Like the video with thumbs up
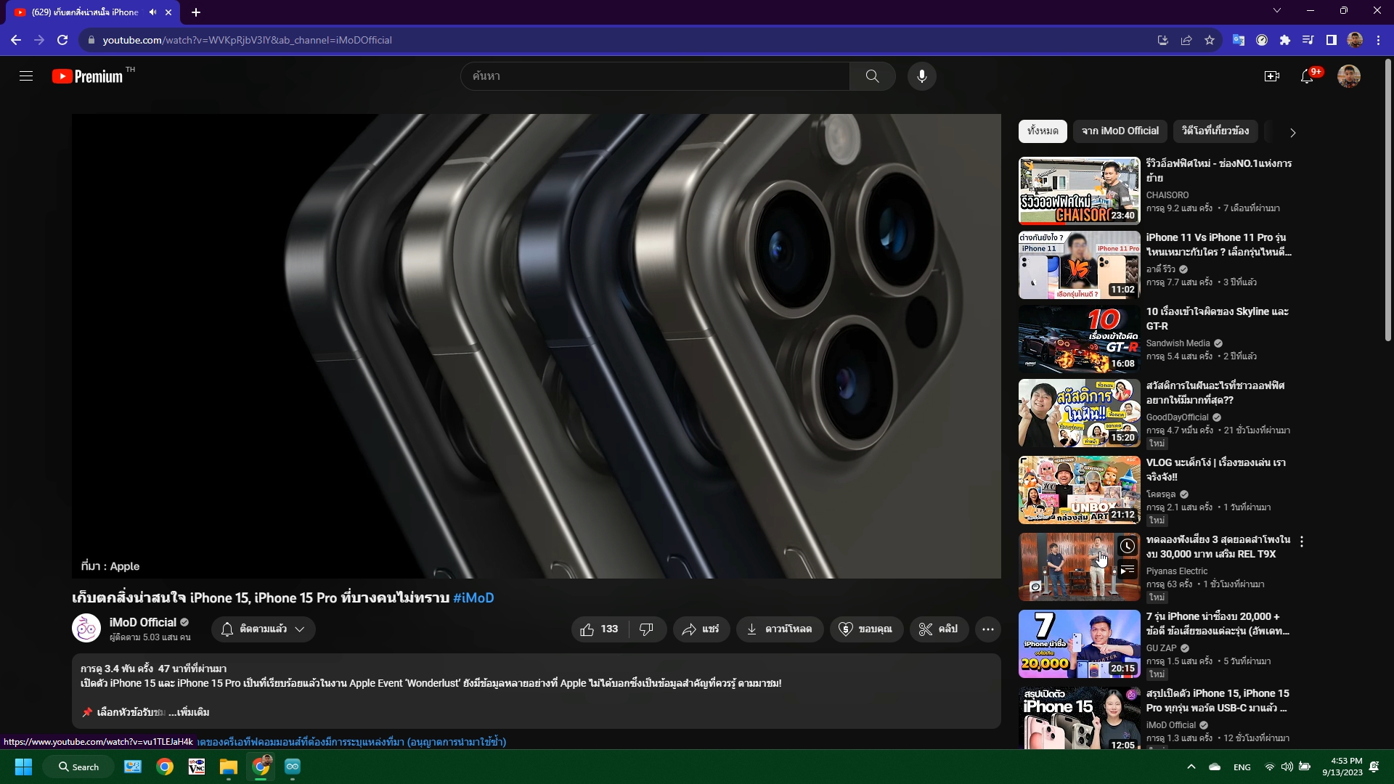 click(600, 629)
